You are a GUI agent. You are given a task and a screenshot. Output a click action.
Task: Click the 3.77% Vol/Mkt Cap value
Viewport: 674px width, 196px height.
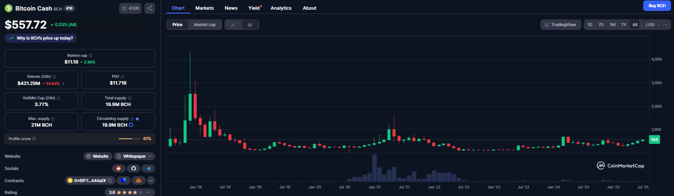coord(41,104)
